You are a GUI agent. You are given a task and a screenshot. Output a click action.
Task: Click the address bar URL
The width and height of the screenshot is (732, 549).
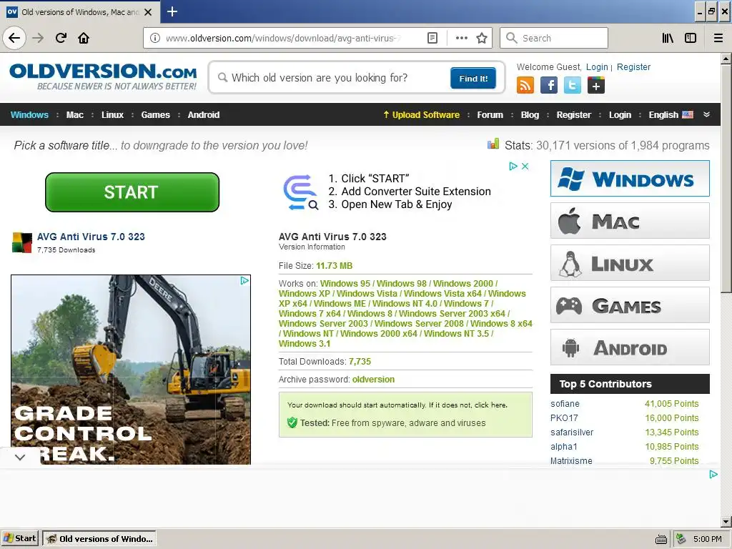point(284,38)
